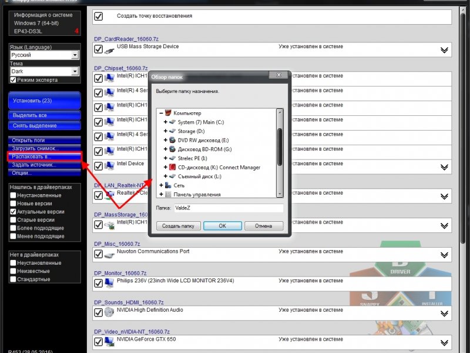The height and width of the screenshot is (353, 470).
Task: Expand the NVIDIA High Definition Audio row
Action: (x=444, y=314)
